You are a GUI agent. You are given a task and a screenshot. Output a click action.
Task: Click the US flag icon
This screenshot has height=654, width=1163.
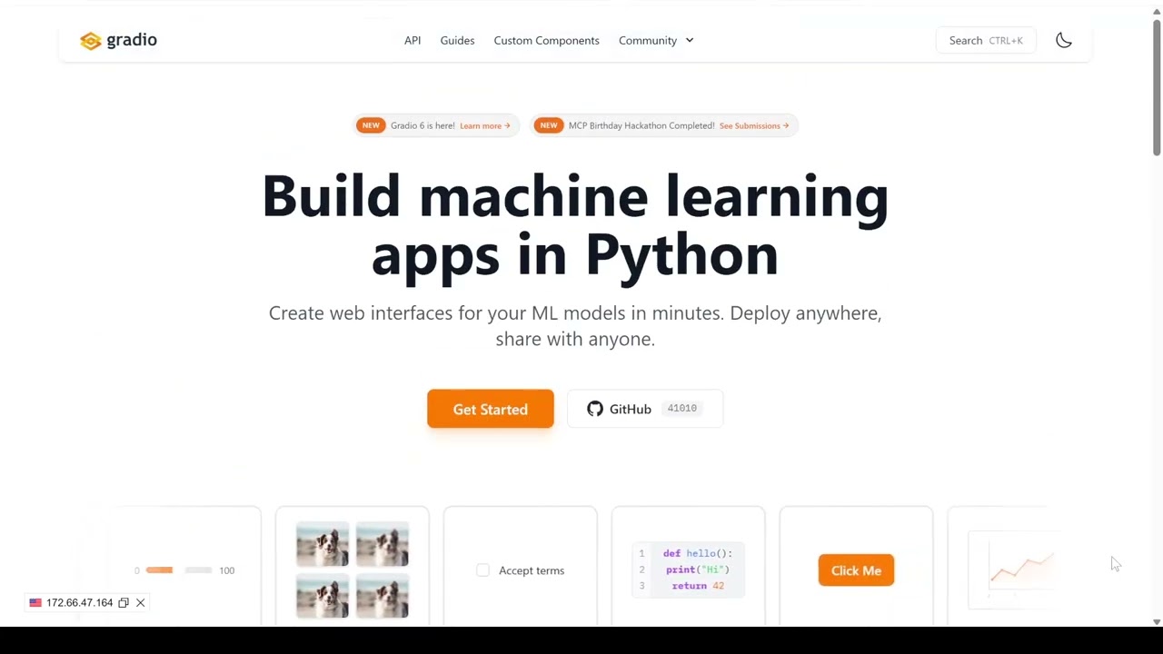tap(35, 603)
